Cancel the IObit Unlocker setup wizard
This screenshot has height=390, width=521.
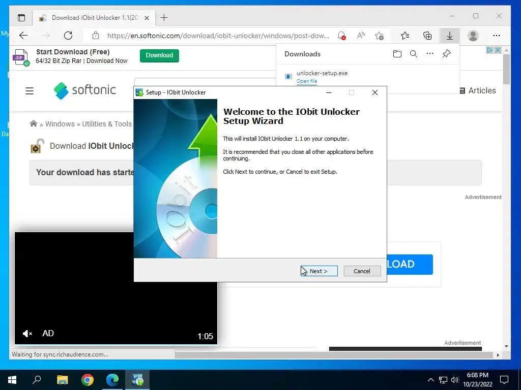pos(362,271)
